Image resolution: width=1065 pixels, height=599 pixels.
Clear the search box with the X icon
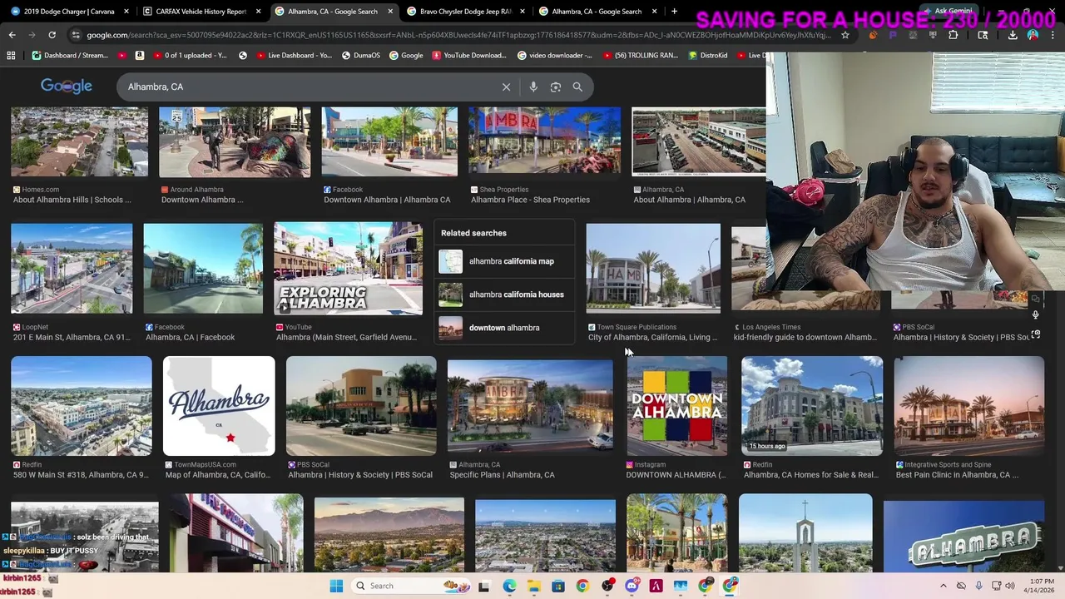coord(506,87)
